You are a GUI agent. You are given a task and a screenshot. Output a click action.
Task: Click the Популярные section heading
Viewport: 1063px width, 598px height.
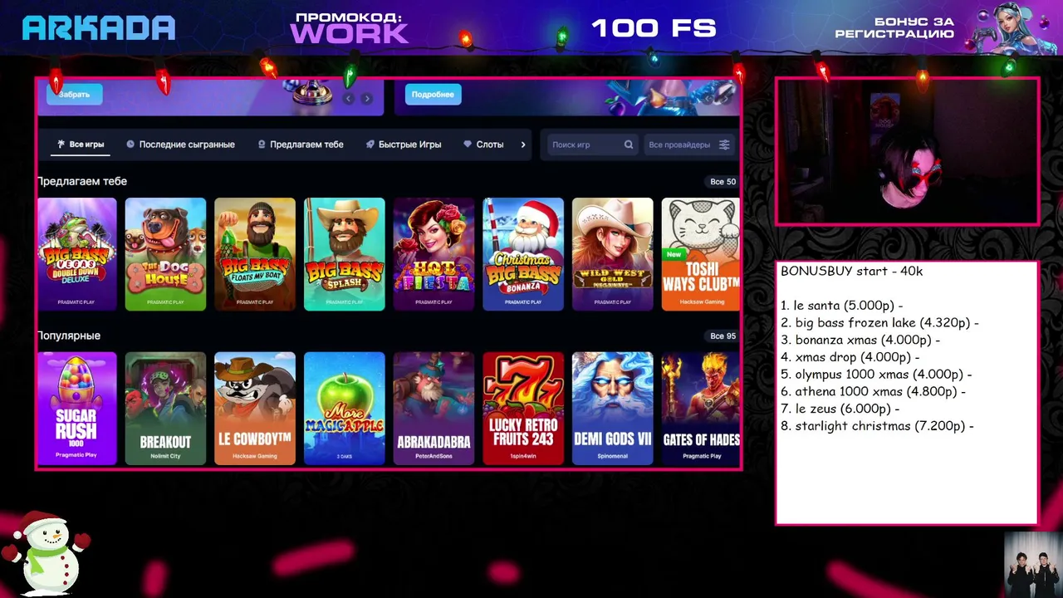point(69,336)
